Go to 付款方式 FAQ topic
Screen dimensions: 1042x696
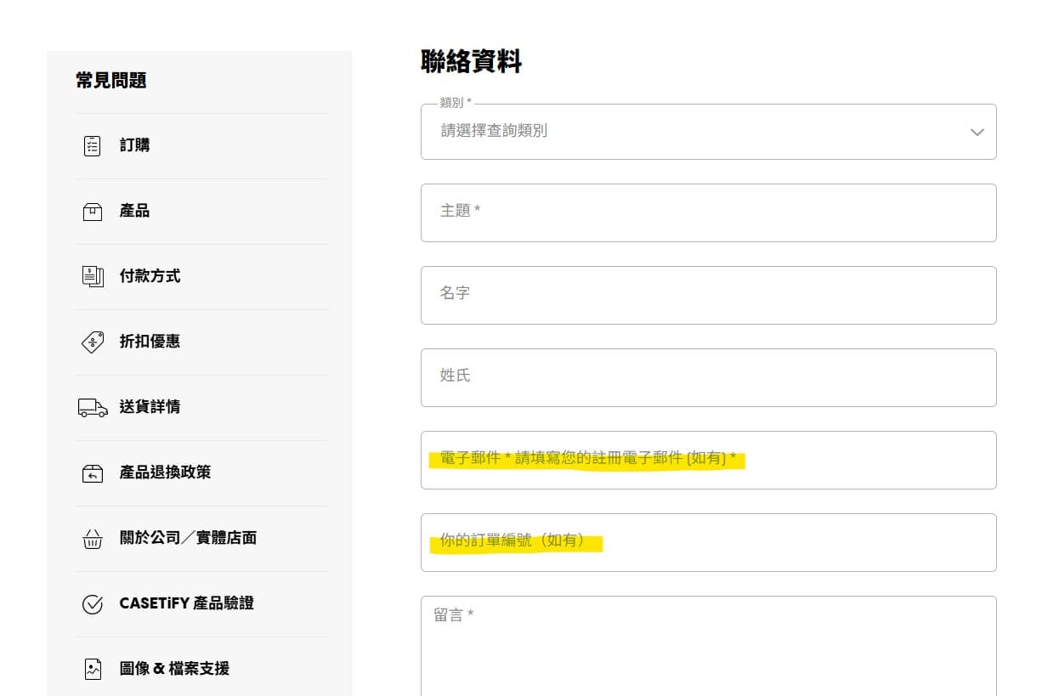click(202, 276)
